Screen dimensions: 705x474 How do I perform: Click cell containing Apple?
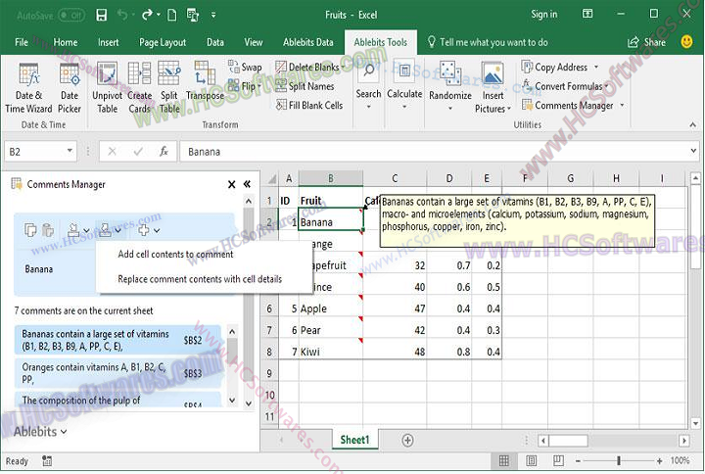(x=331, y=308)
